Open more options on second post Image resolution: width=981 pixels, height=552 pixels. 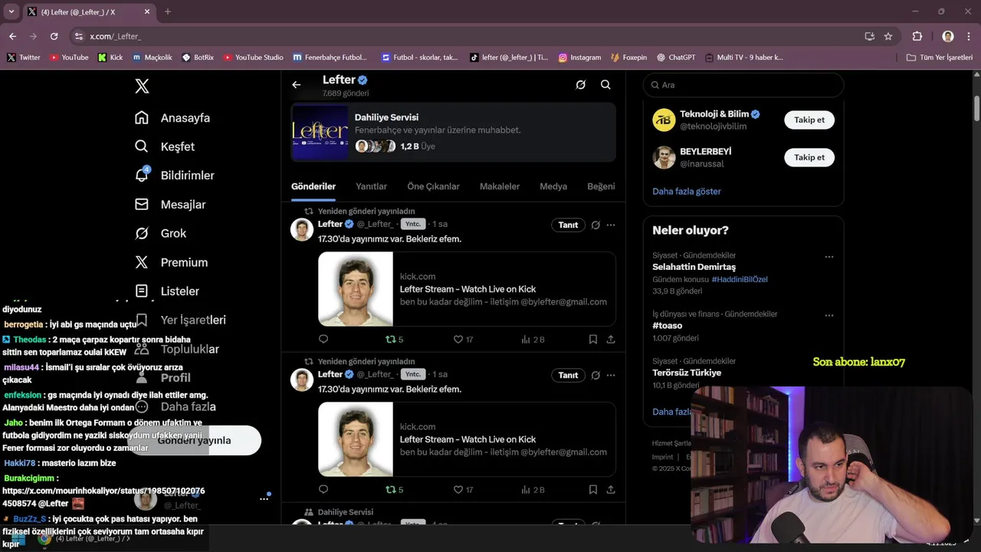pyautogui.click(x=611, y=375)
